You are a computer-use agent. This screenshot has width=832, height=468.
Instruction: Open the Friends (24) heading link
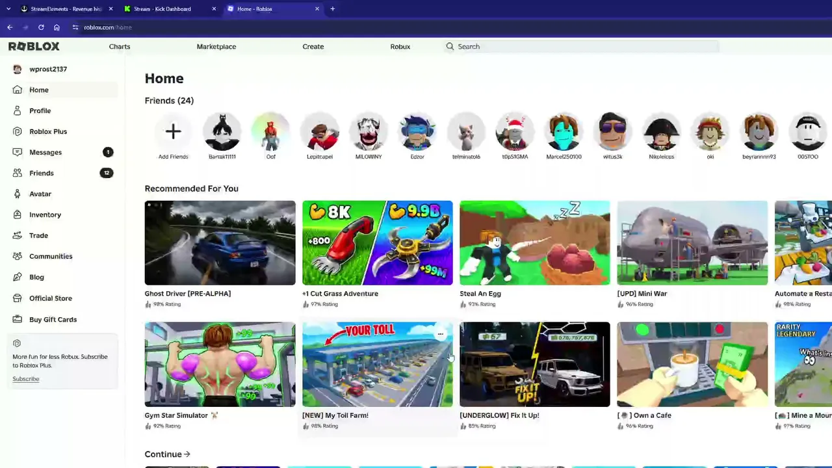(169, 100)
